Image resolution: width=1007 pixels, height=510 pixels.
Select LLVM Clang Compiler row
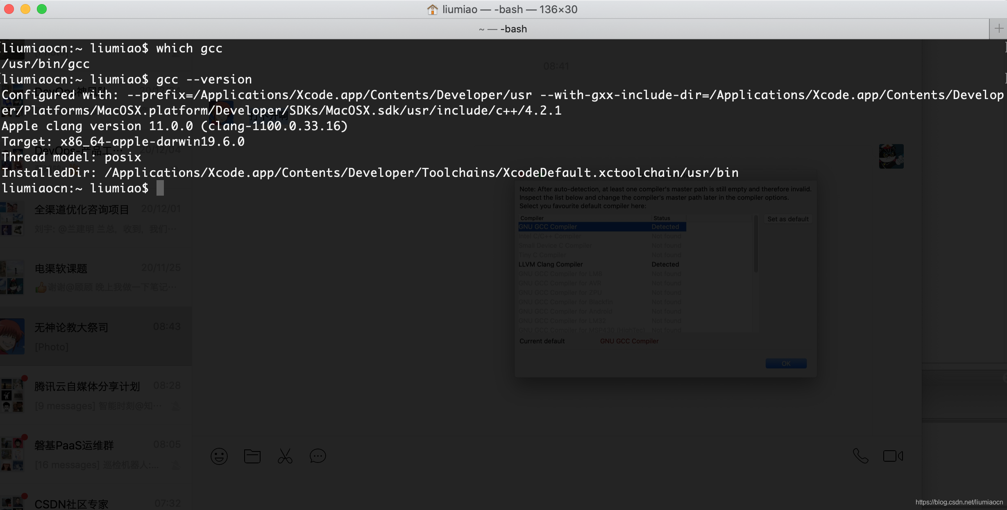[602, 264]
